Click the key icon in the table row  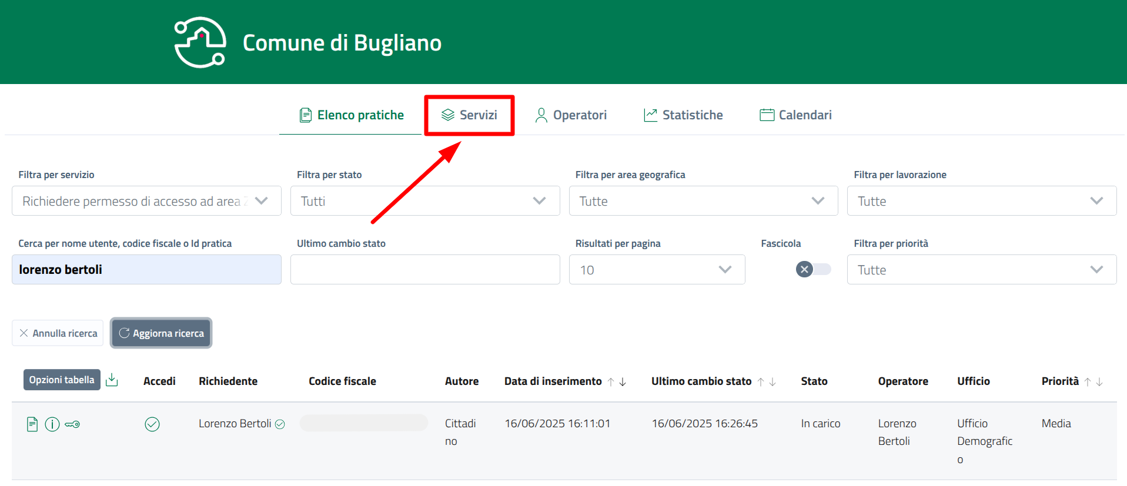72,424
